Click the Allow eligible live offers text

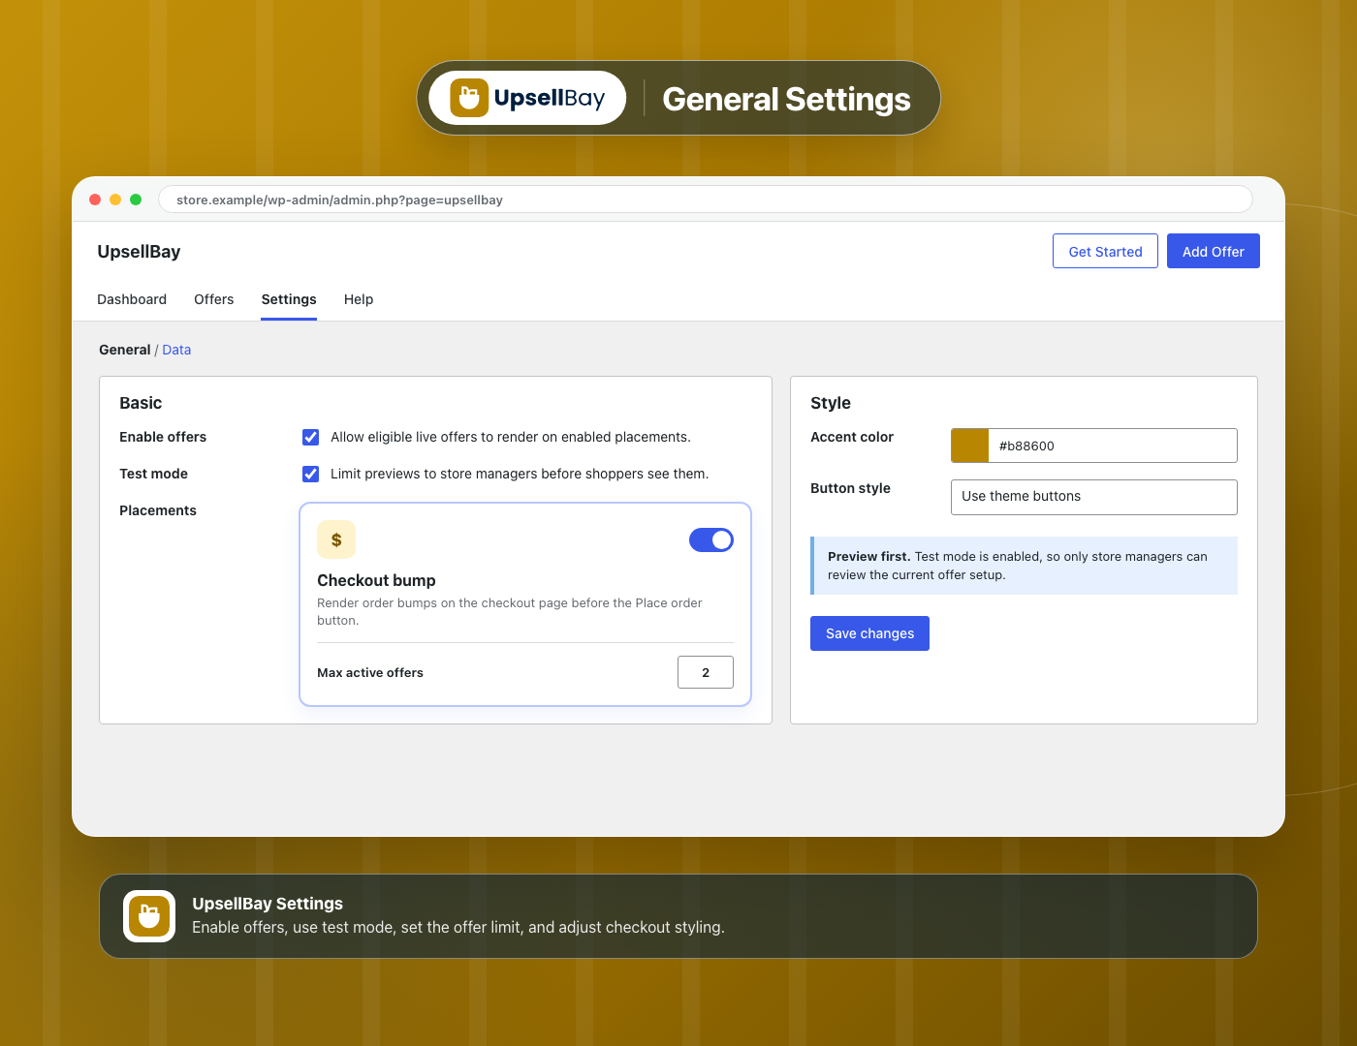coord(511,437)
